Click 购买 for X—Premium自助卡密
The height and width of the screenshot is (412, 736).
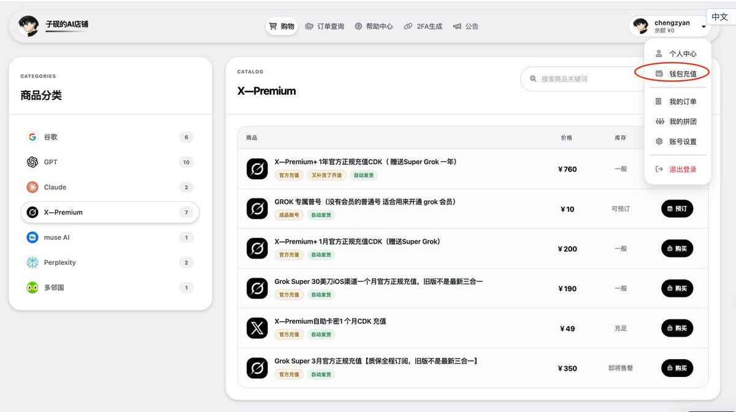677,329
